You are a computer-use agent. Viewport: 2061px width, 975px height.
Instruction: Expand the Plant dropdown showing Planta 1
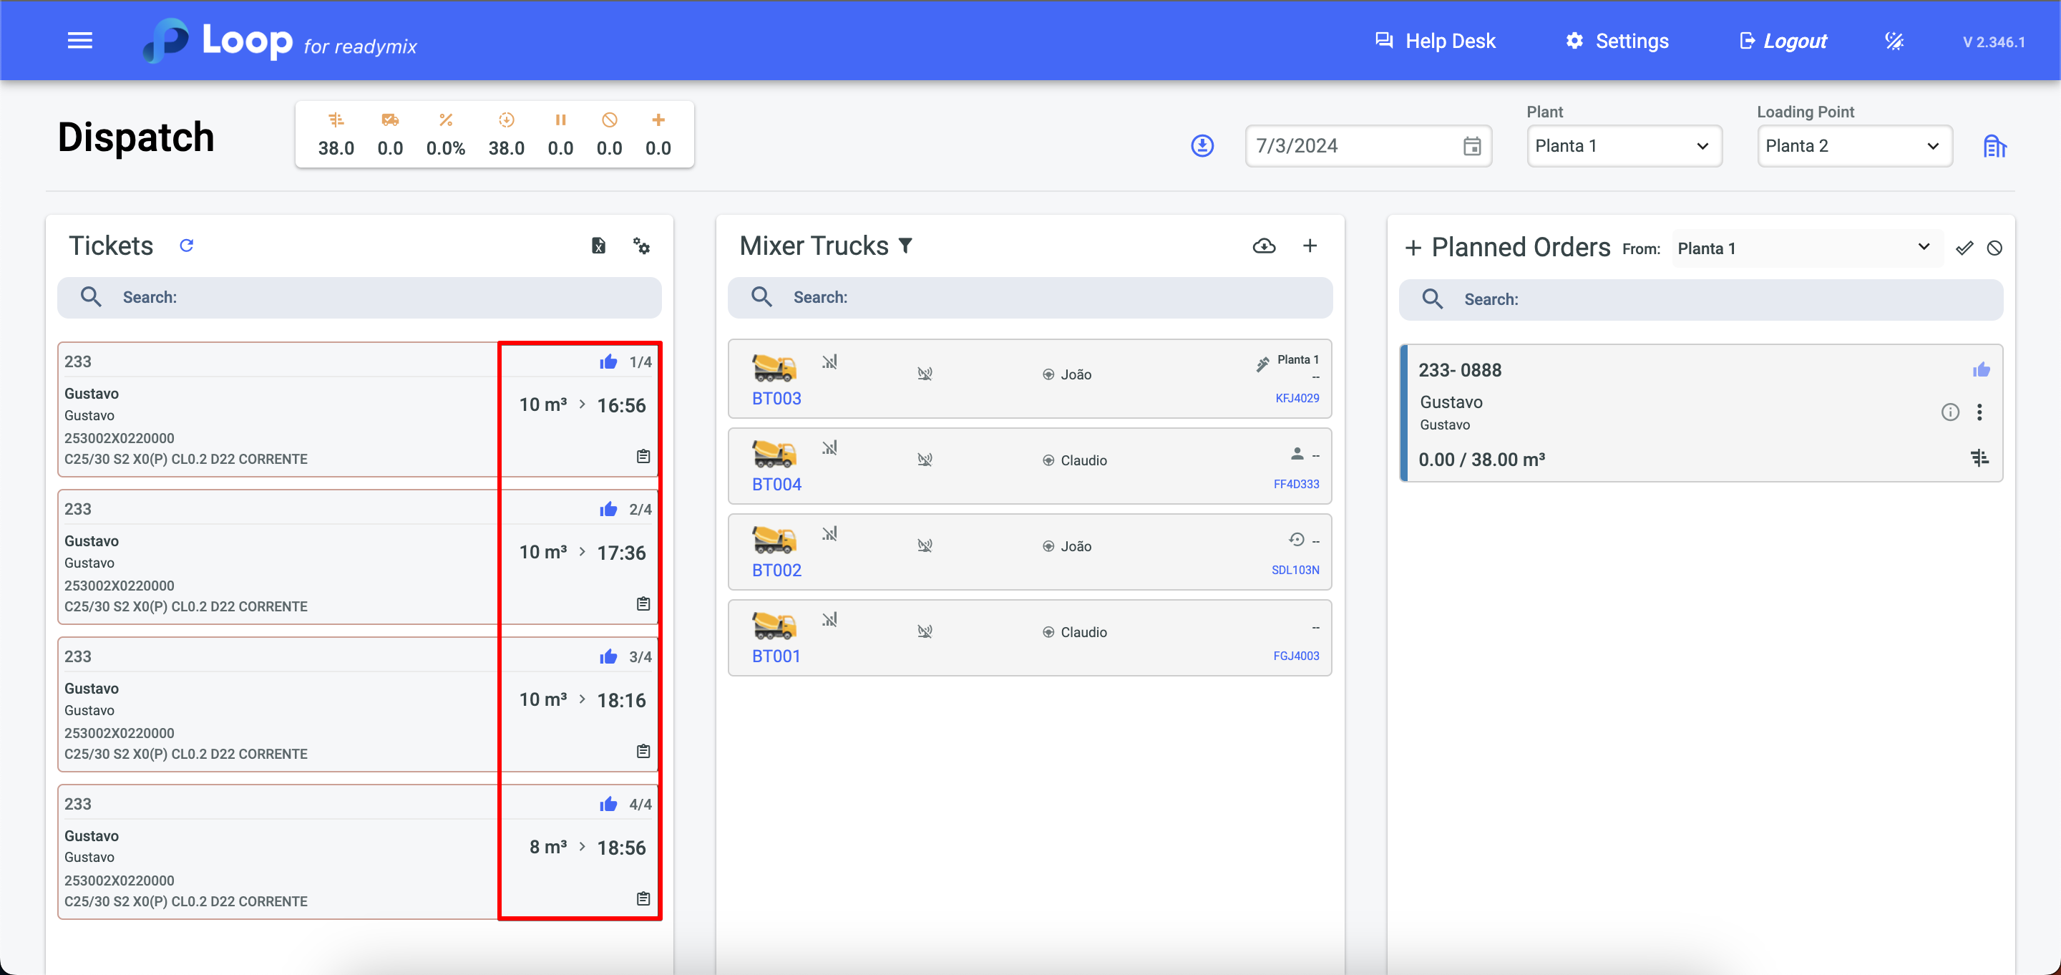click(x=1623, y=146)
